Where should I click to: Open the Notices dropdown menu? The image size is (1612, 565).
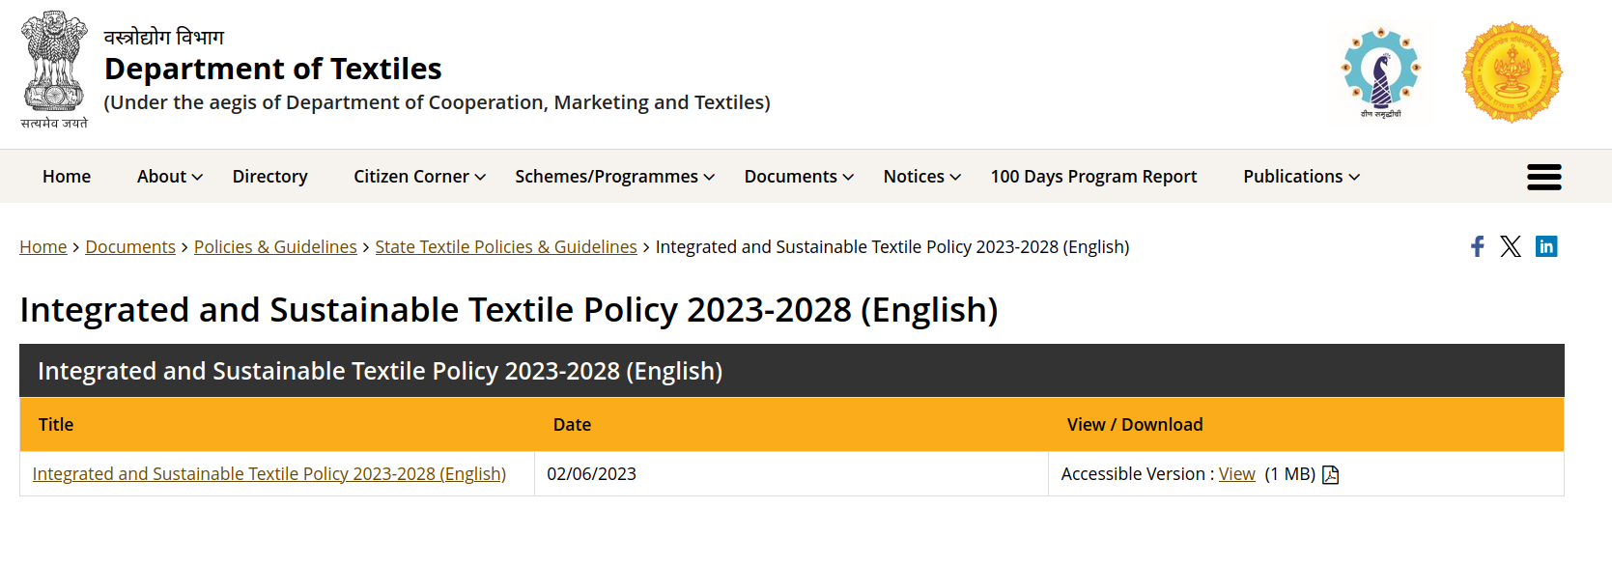pos(921,177)
